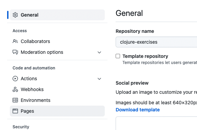Click the Webhooks icon
The width and height of the screenshot is (197, 130).
pos(15,89)
